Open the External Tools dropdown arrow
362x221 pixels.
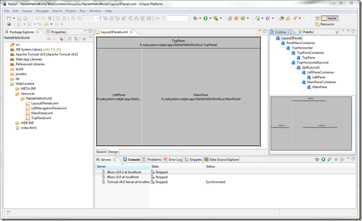point(221,19)
